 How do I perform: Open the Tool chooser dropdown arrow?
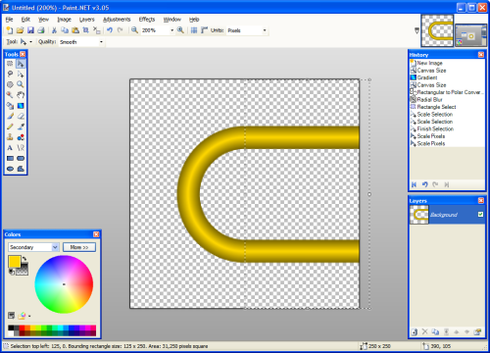pyautogui.click(x=30, y=42)
